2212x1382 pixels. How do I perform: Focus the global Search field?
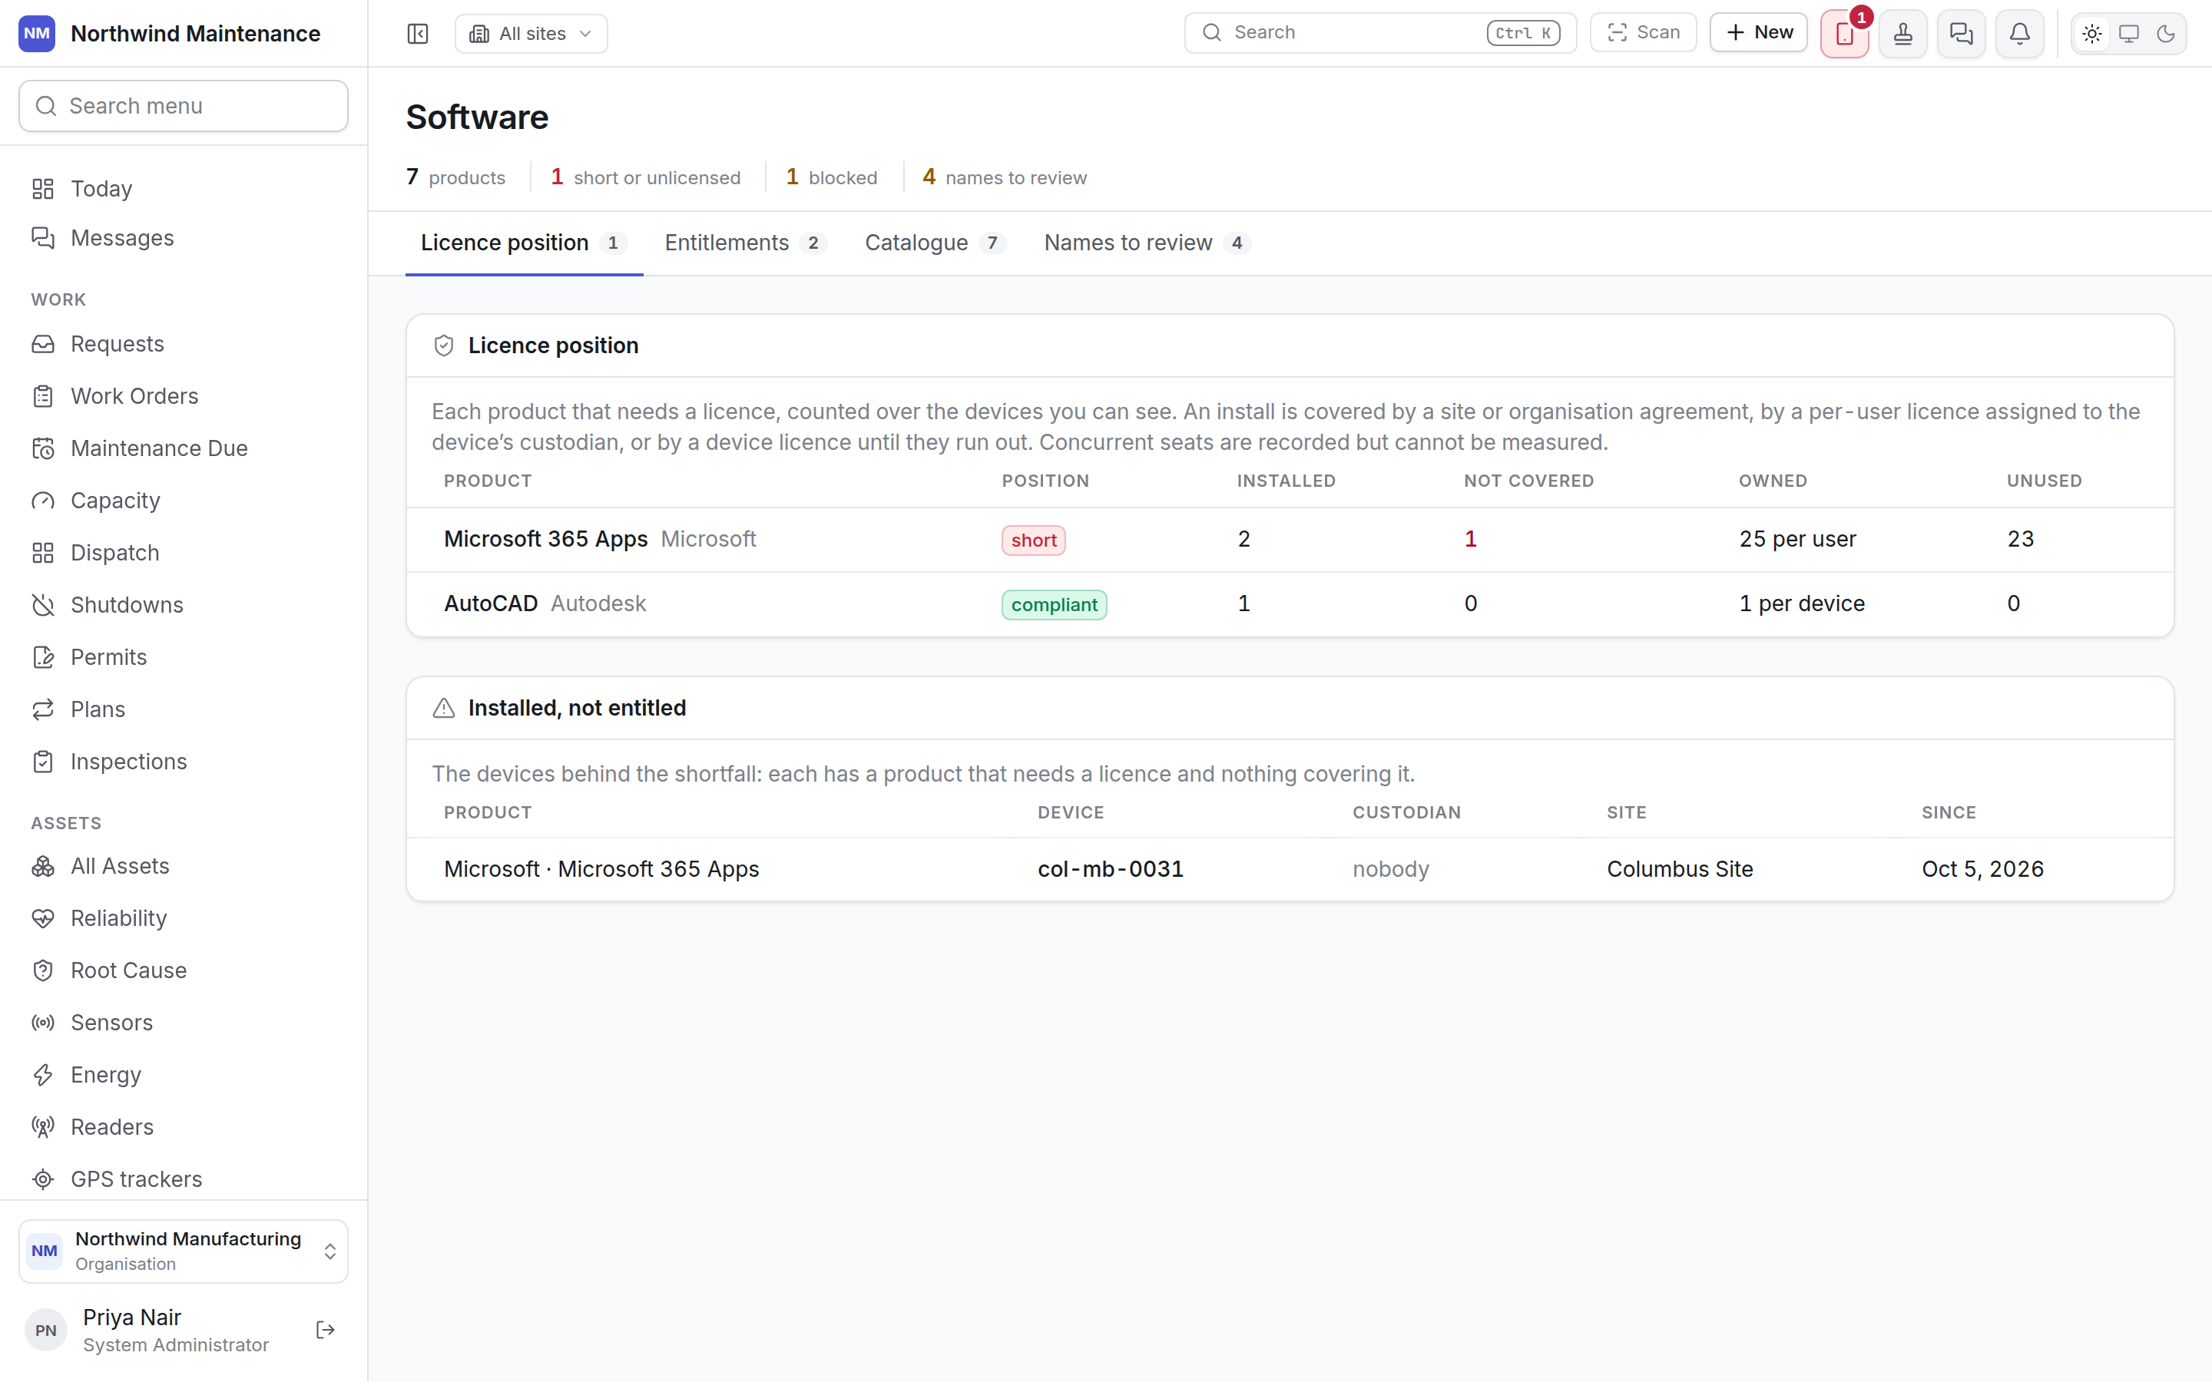tap(1380, 33)
